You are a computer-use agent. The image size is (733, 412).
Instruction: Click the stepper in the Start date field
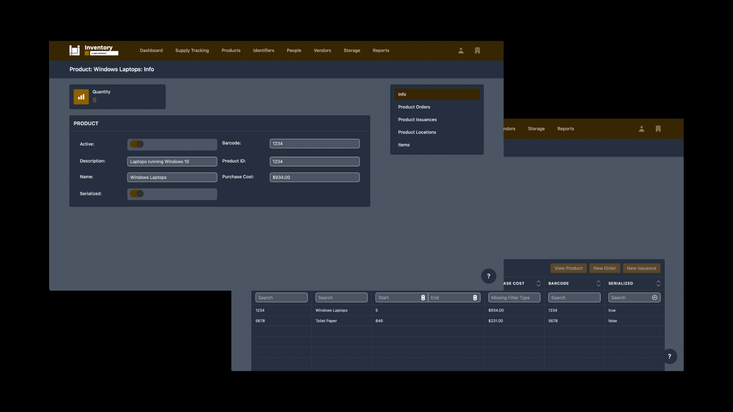423,298
